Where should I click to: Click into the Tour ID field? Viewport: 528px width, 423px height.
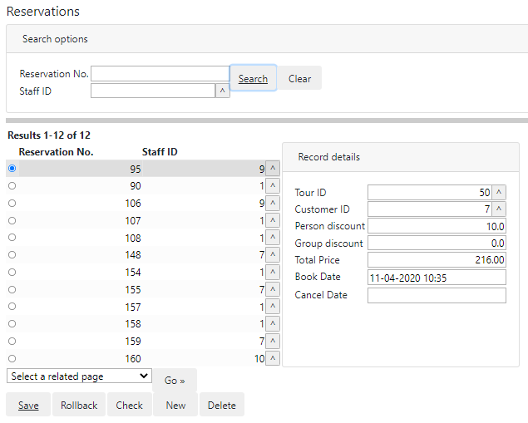(x=430, y=193)
